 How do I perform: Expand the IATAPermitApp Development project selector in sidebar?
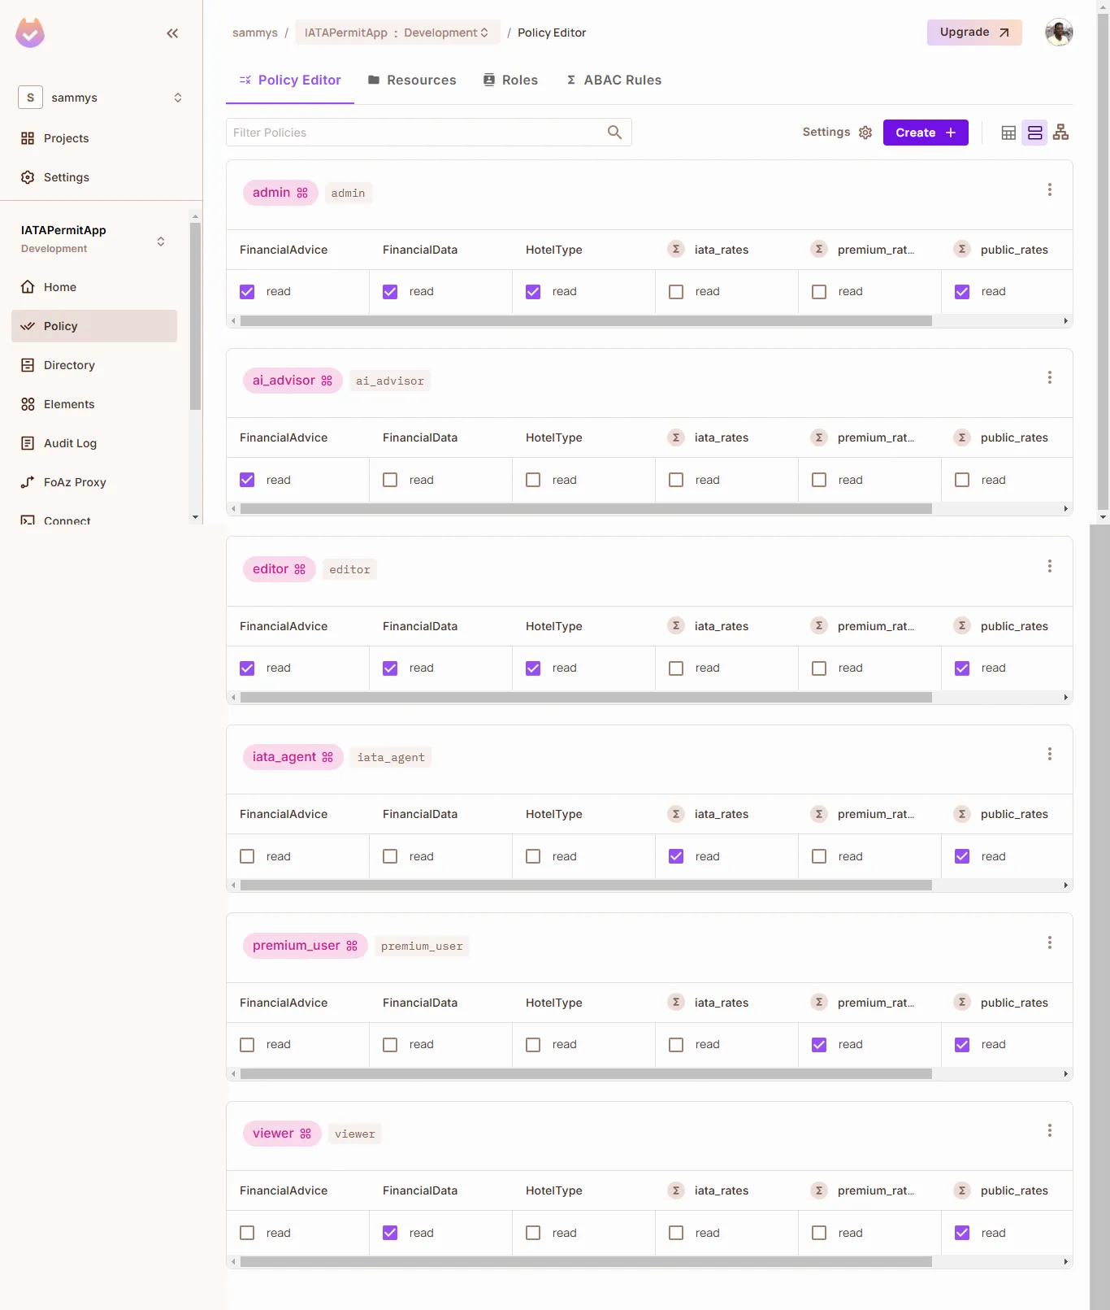click(160, 241)
